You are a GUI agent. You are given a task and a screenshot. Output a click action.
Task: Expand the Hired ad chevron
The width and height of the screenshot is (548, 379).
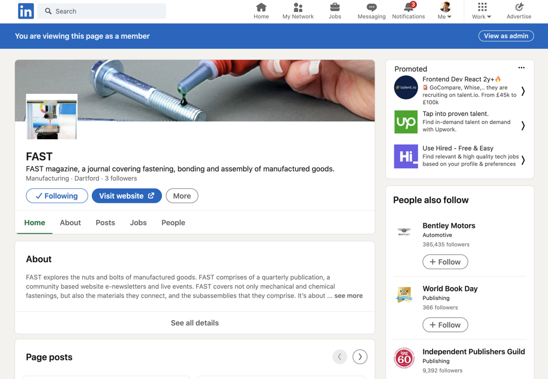click(523, 160)
